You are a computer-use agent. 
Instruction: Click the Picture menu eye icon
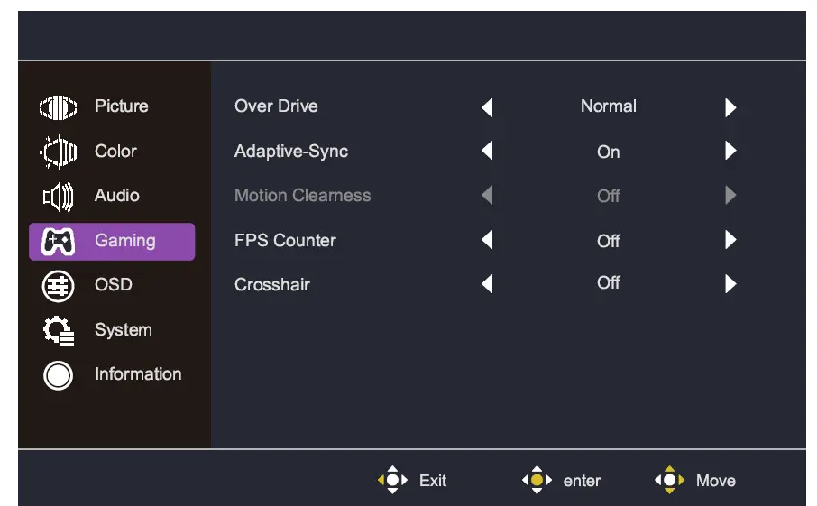pos(58,107)
